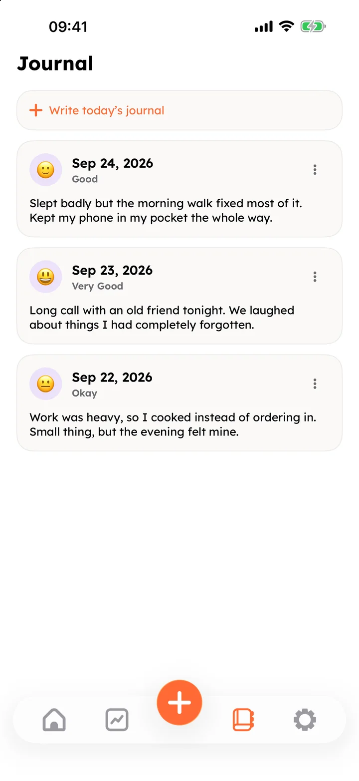Image resolution: width=359 pixels, height=781 pixels.
Task: Open options menu for Sep 22 entry
Action: [x=315, y=384]
